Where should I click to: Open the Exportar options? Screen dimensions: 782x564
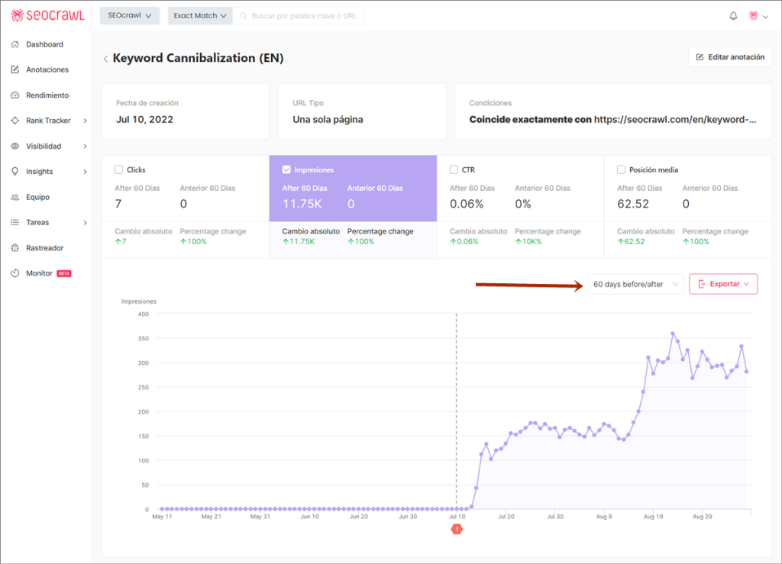pos(722,283)
